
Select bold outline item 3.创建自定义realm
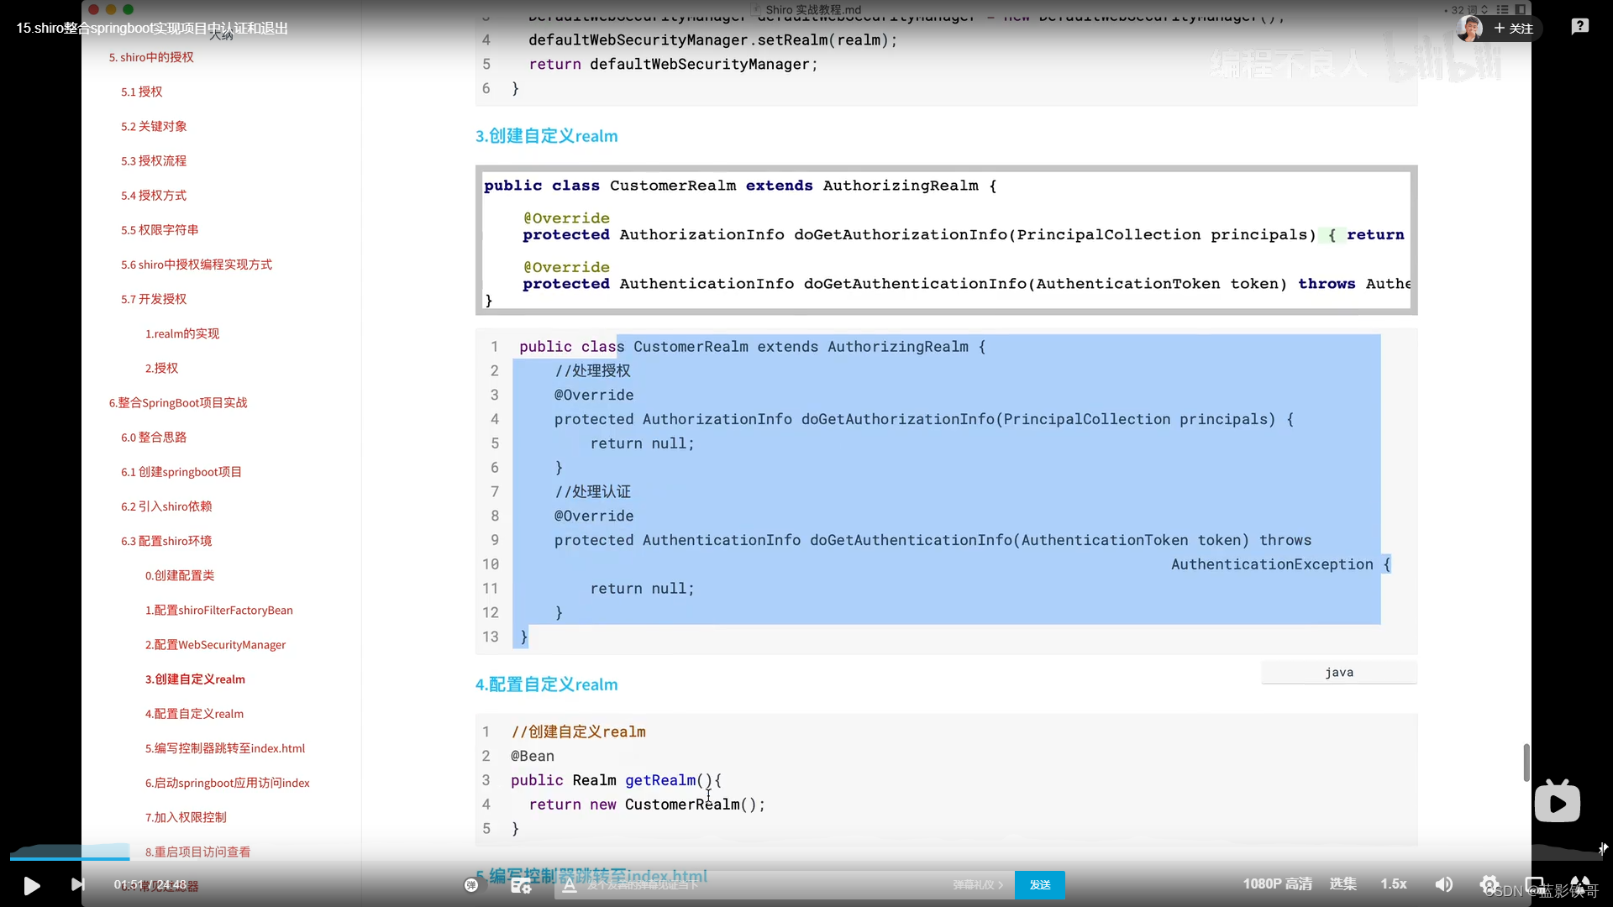point(195,679)
